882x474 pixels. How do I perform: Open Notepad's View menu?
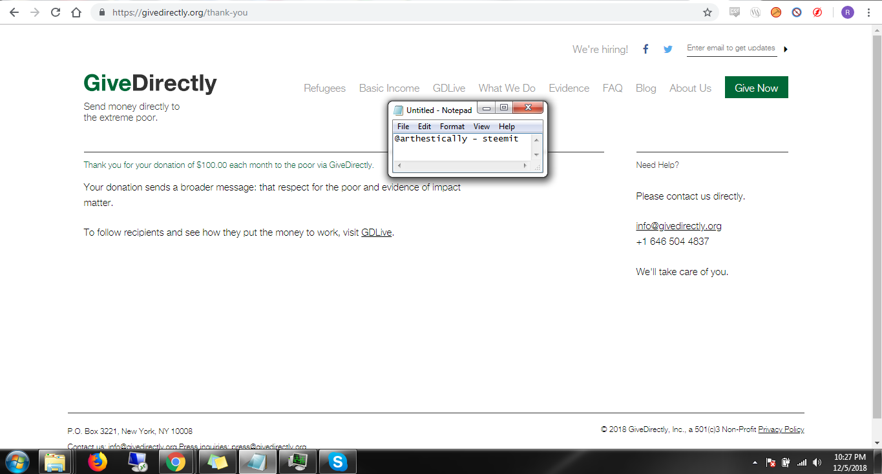pyautogui.click(x=482, y=127)
